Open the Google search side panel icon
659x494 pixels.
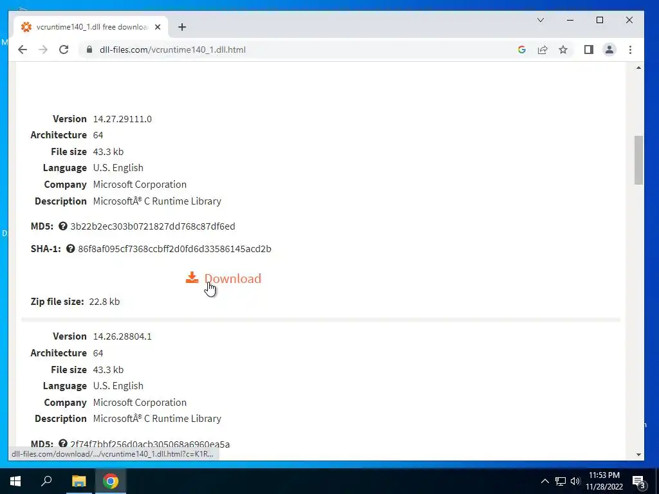coord(521,50)
